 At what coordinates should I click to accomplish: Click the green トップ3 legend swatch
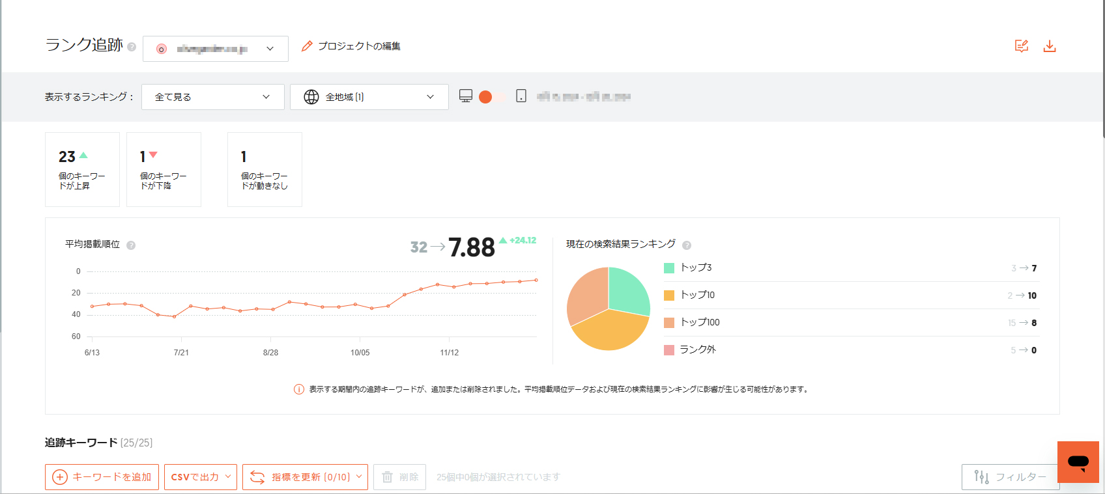pyautogui.click(x=669, y=268)
